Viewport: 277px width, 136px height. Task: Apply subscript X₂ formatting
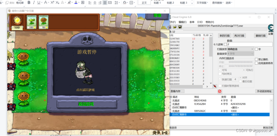point(57,3)
